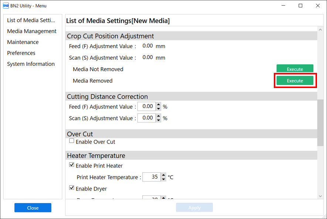Screen dimensions: 327x219
Task: Click the BN2 Utility app icon in title bar
Action: coord(6,6)
